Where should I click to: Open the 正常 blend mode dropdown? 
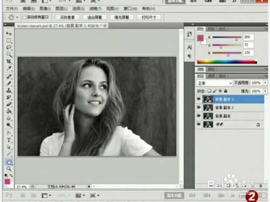click(214, 83)
